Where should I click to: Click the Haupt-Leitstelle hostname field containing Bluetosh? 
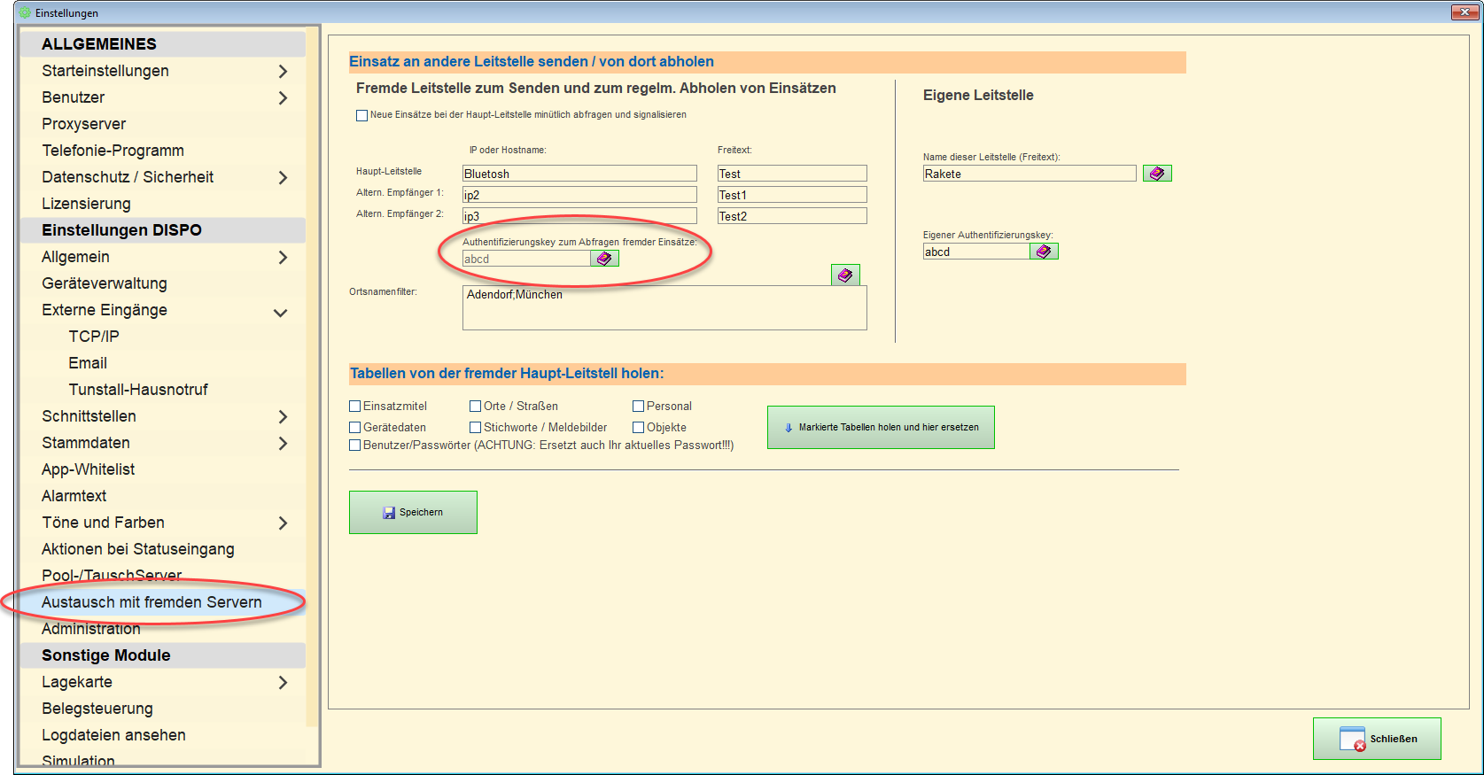click(579, 174)
